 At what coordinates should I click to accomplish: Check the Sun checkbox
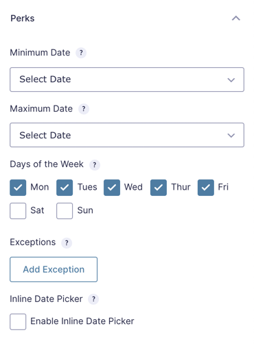pyautogui.click(x=65, y=211)
